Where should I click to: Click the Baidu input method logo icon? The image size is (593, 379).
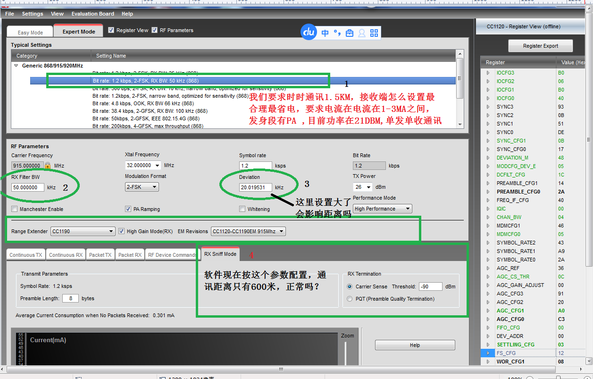[309, 32]
